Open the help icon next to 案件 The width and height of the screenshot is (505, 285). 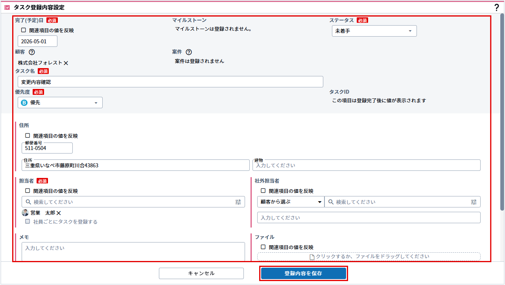click(189, 52)
